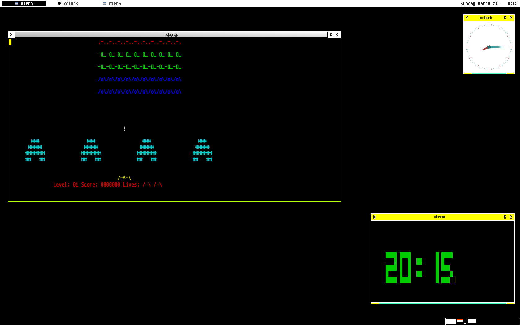Image resolution: width=520 pixels, height=325 pixels.
Task: Switch to xclock from the top taskbar
Action: [68, 3]
